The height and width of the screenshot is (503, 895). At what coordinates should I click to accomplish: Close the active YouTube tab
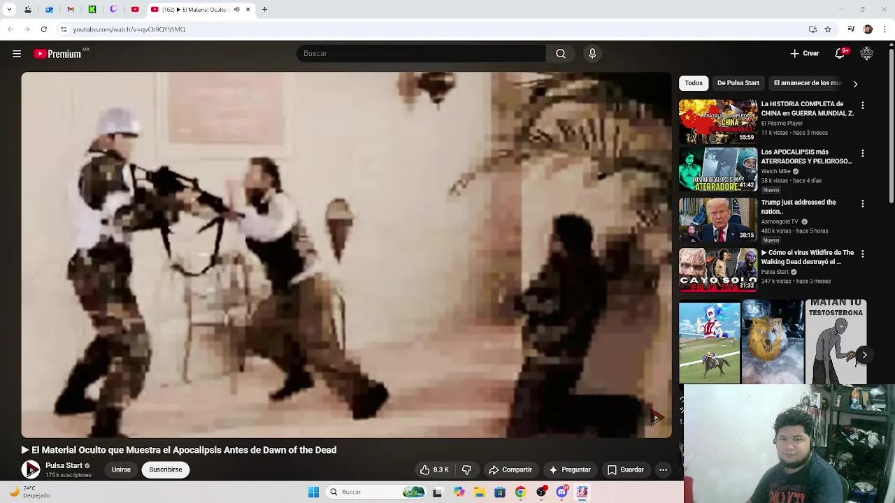(x=248, y=10)
